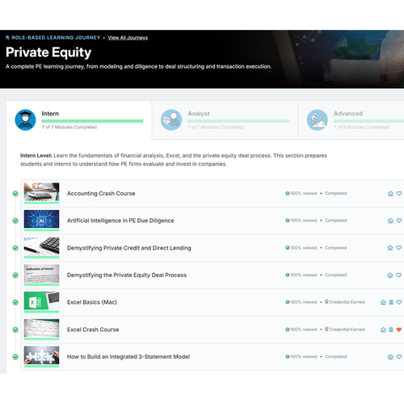This screenshot has height=404, width=404.
Task: Favorite the Accounting Crash Course with heart icon
Action: [399, 193]
